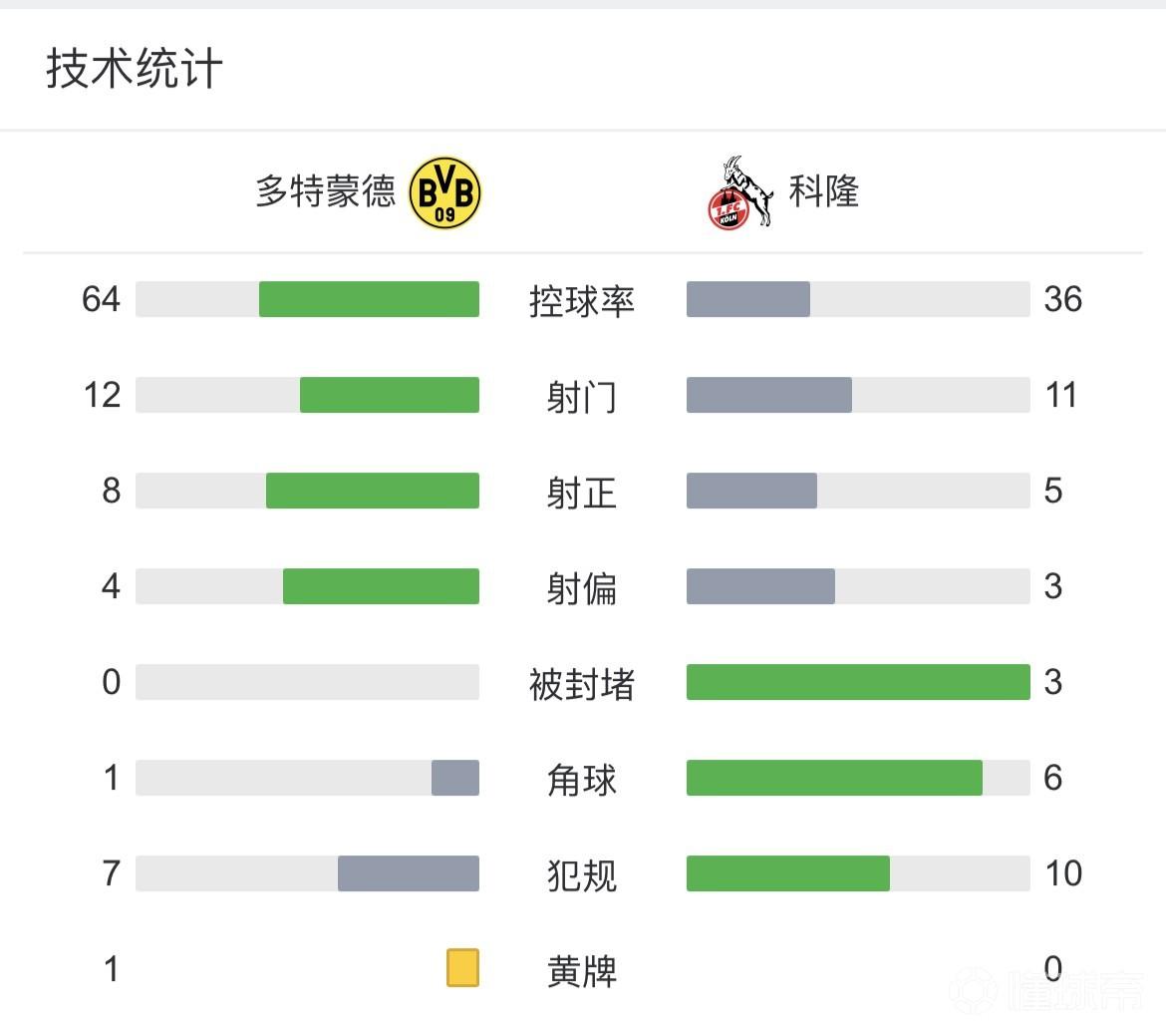Click Köln's green 犯规 fouls bar

coord(787,873)
